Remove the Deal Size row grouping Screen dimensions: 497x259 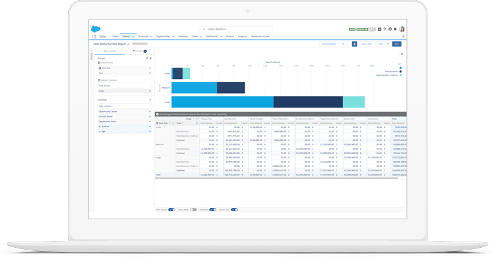point(150,68)
